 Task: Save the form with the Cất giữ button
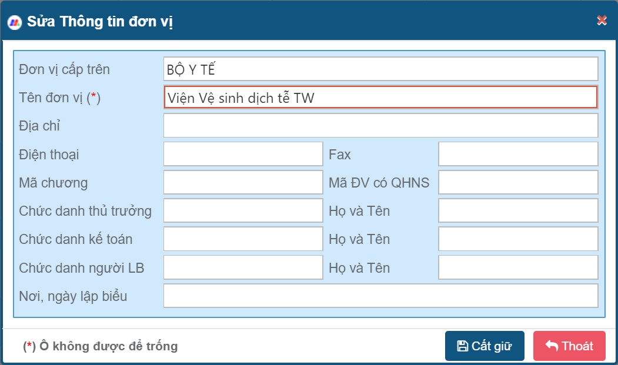coord(485,346)
